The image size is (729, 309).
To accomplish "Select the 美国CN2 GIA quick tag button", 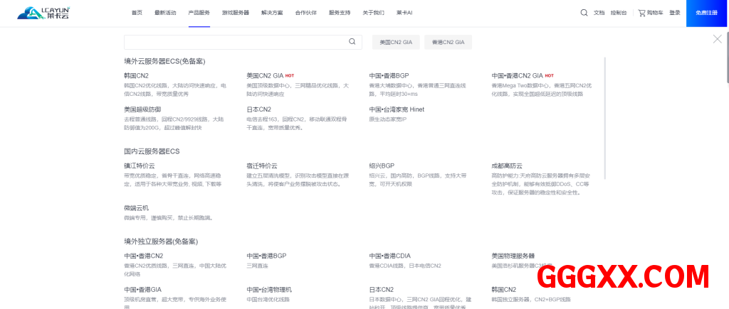I will pyautogui.click(x=396, y=43).
